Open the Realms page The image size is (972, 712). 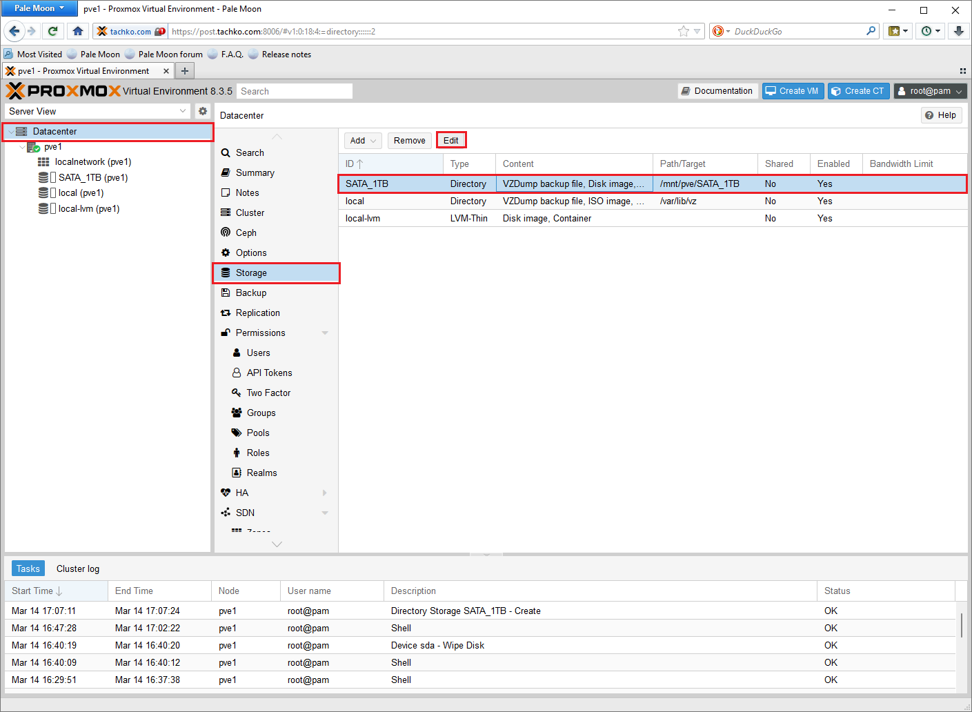[276, 473]
